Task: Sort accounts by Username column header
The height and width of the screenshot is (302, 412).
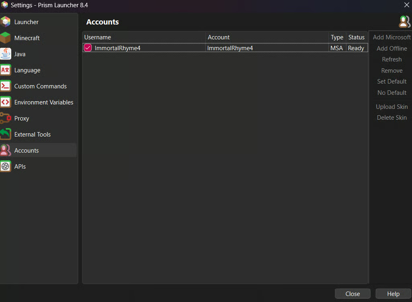Action: click(144, 37)
